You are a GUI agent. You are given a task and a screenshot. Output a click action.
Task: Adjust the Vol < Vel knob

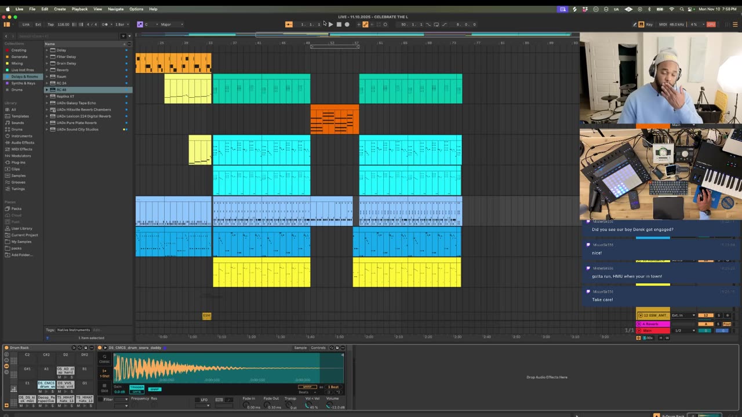[308, 406]
